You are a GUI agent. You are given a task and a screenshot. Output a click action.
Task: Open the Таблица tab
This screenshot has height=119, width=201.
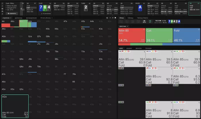(x=130, y=18)
